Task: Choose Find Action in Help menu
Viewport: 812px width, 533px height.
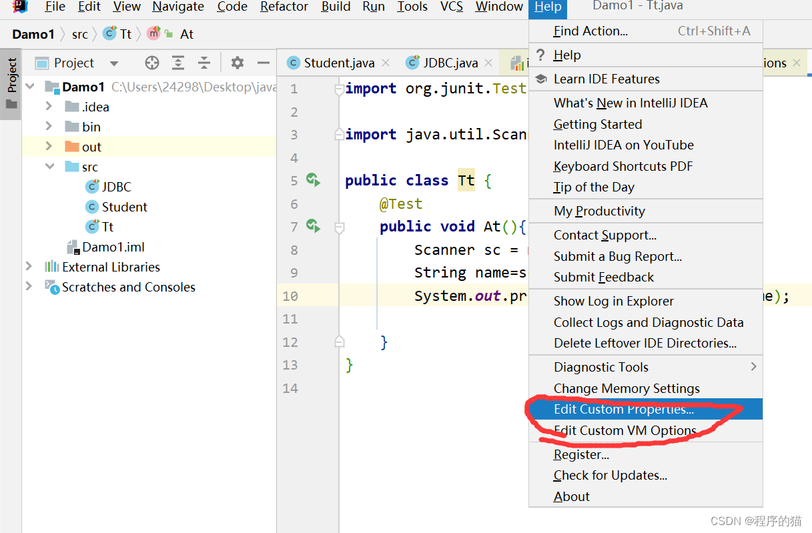Action: [x=646, y=31]
